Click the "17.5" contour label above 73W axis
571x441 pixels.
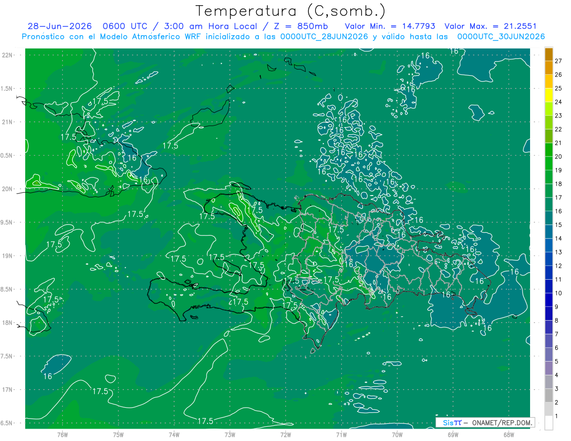coord(205,421)
